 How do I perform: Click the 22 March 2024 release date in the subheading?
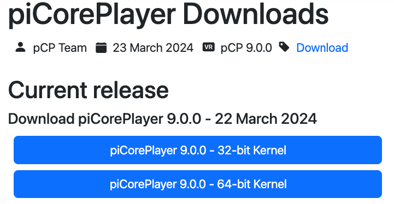(x=266, y=119)
